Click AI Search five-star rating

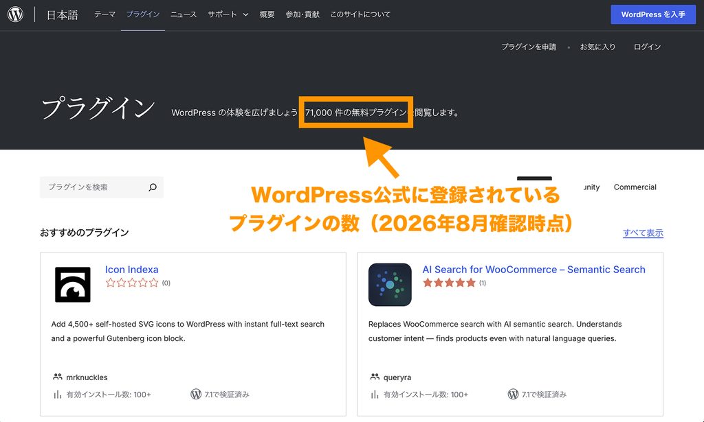449,283
